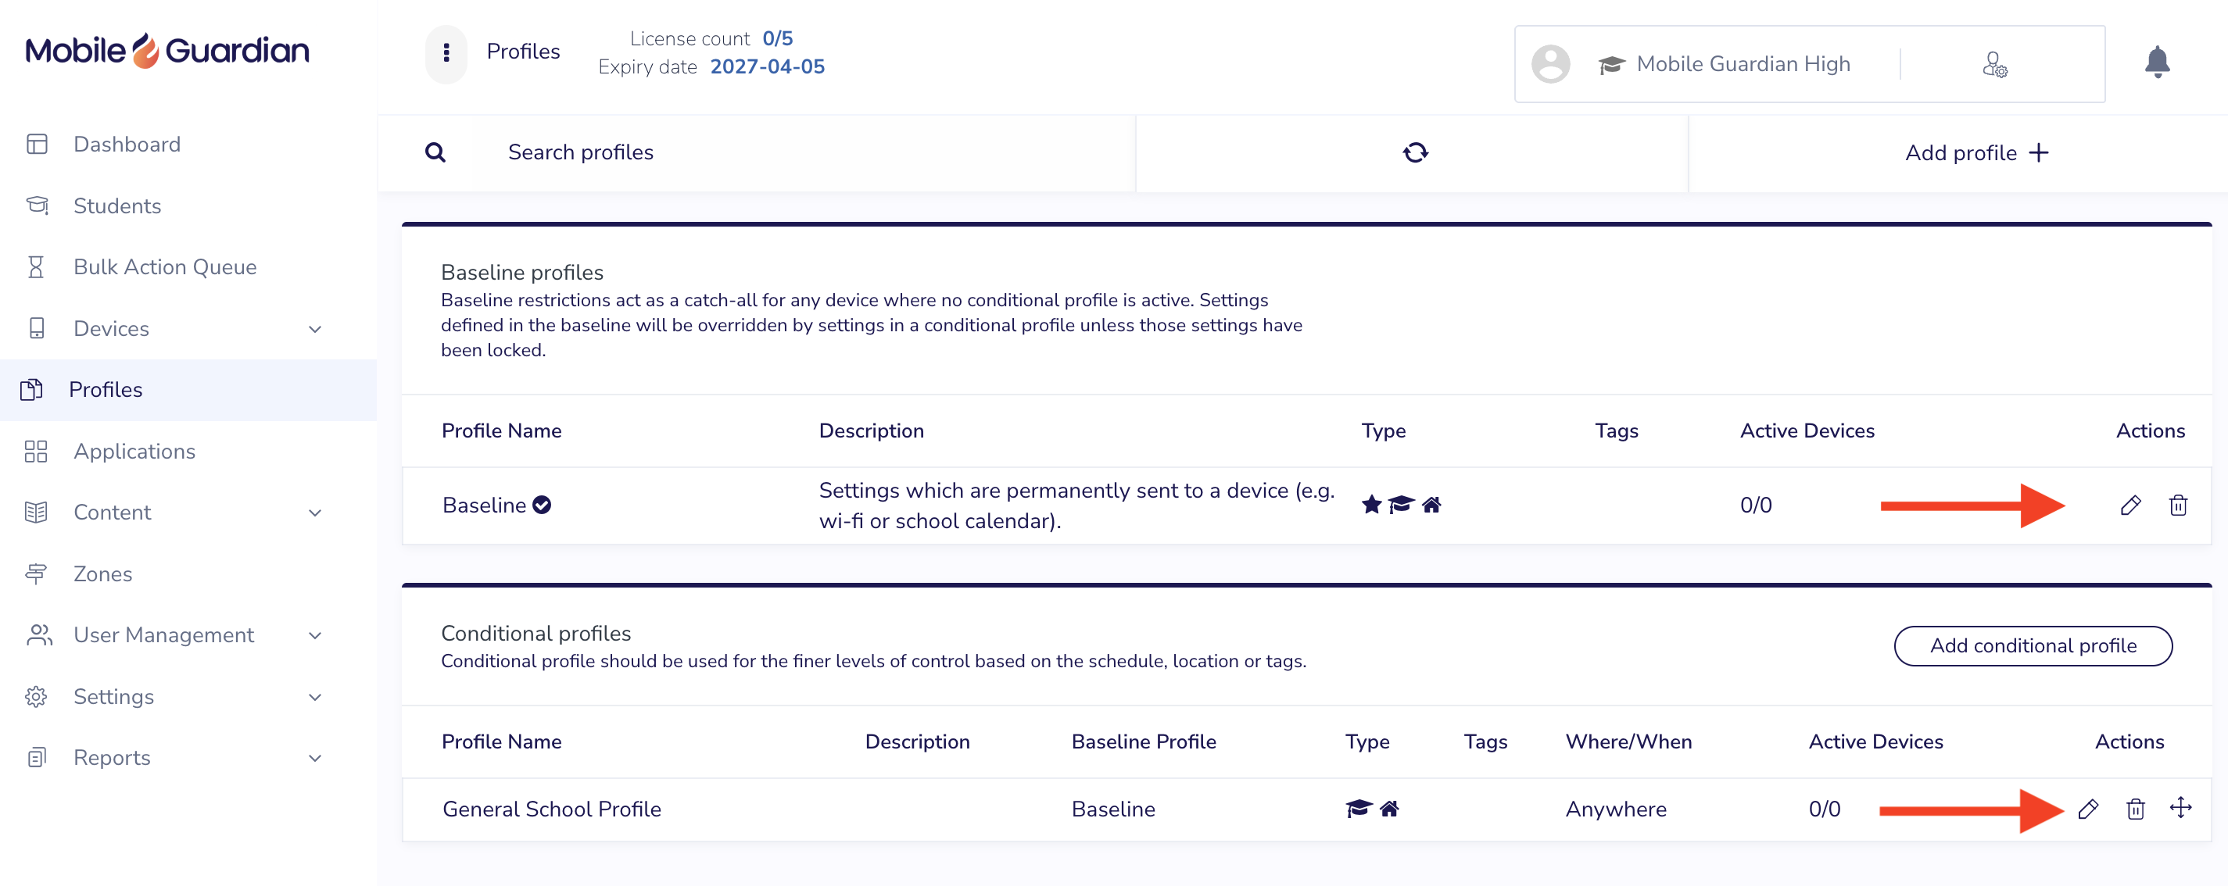The width and height of the screenshot is (2228, 886).
Task: Expand the Devices sidebar section
Action: [x=316, y=330]
